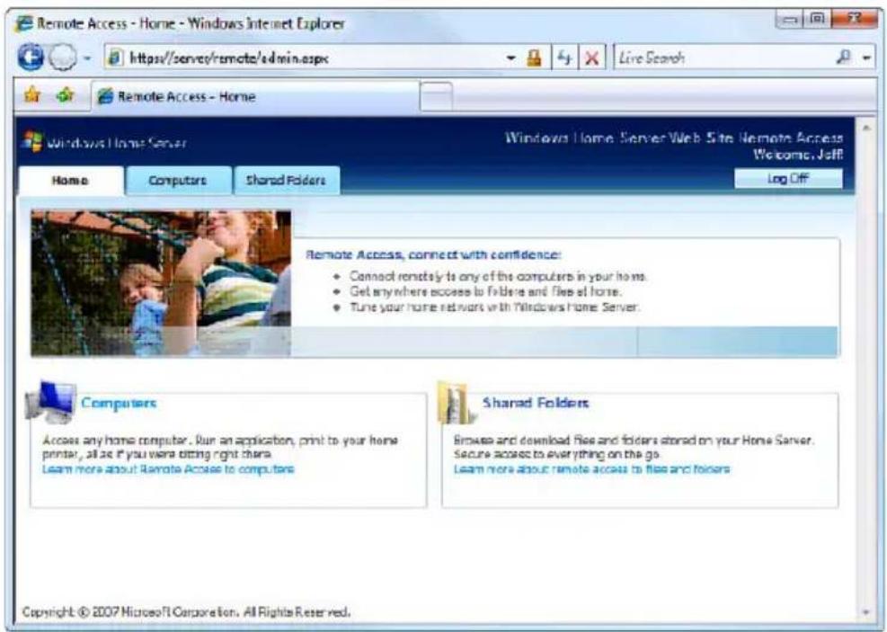
Task: Open the Favorites Center star icon
Action: [x=32, y=95]
